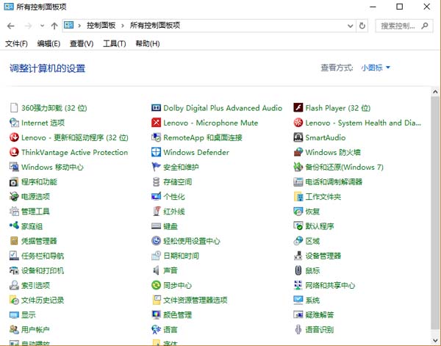
Task: Click the 网络和共享中心 link
Action: [330, 285]
